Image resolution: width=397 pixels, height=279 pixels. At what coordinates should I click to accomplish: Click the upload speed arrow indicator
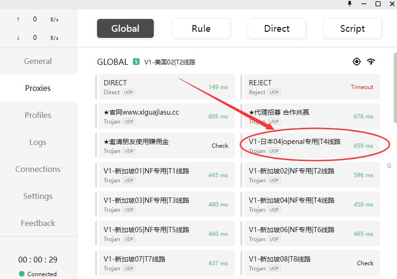[18, 19]
